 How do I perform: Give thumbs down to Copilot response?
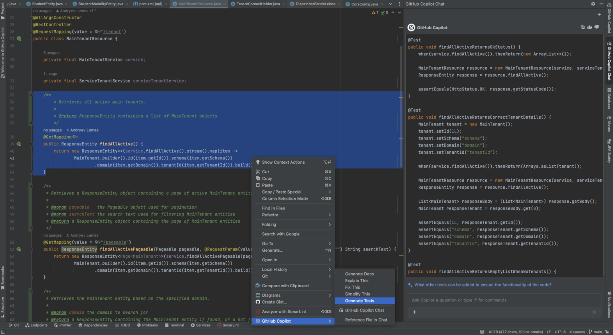pos(597,27)
